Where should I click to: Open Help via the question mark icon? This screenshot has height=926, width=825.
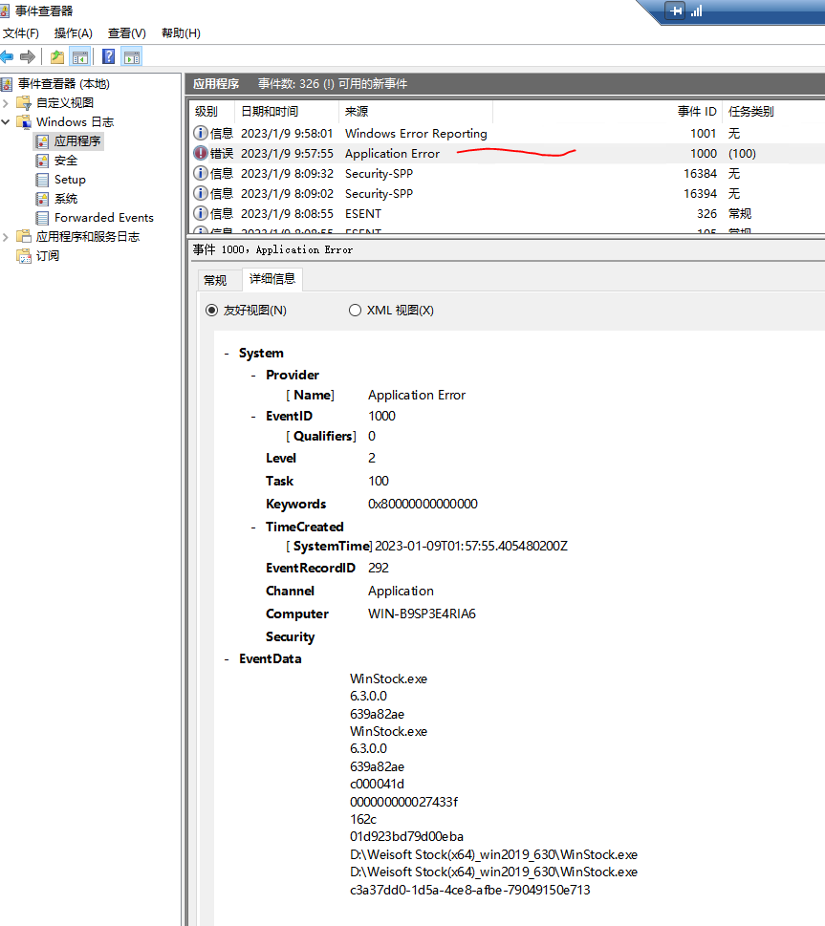click(x=109, y=56)
